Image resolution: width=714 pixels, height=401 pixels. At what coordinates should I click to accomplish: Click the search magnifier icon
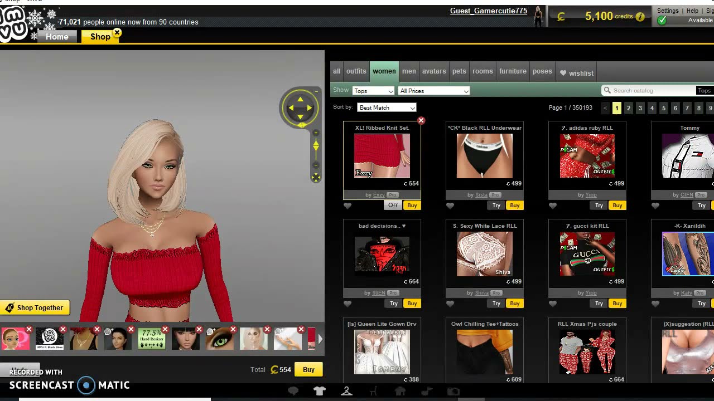tap(607, 90)
